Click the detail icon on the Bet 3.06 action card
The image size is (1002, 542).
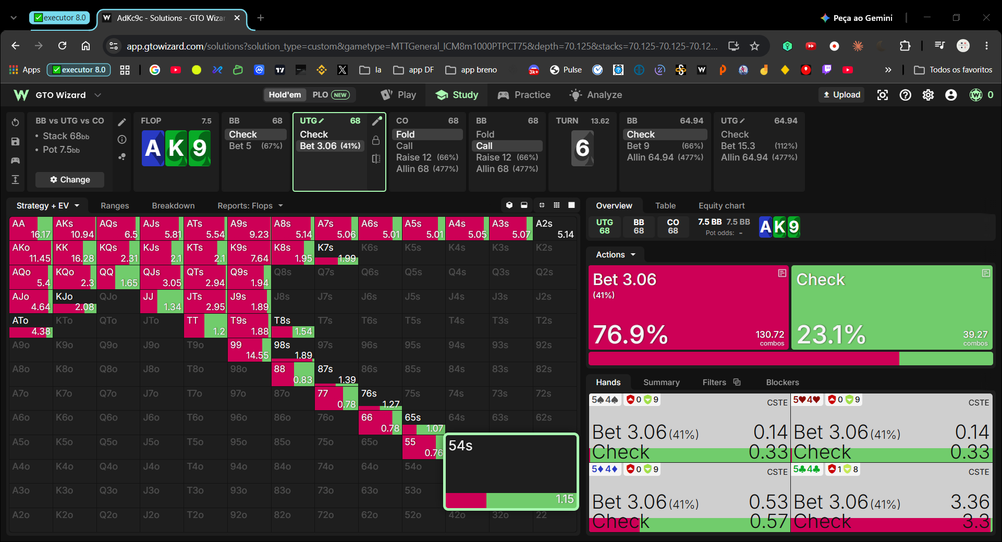782,273
